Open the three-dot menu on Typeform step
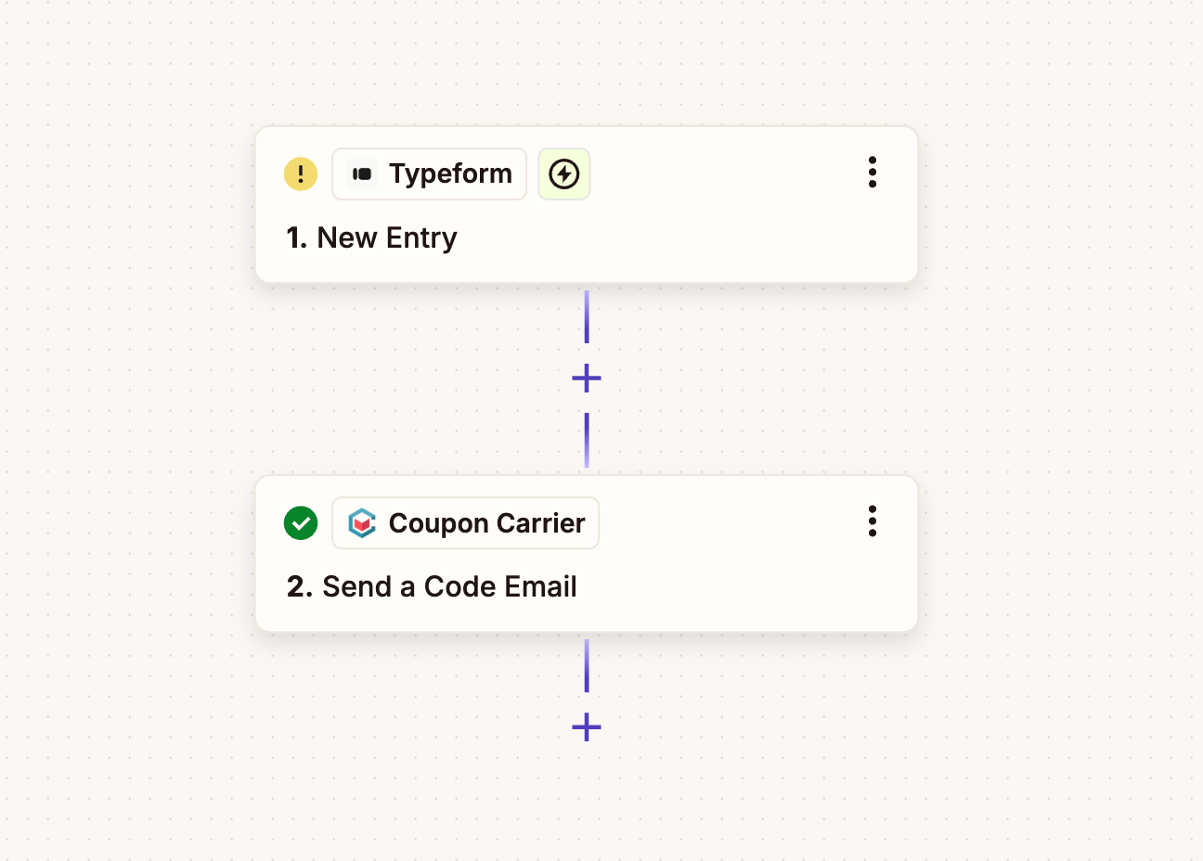The image size is (1203, 861). pos(873,173)
